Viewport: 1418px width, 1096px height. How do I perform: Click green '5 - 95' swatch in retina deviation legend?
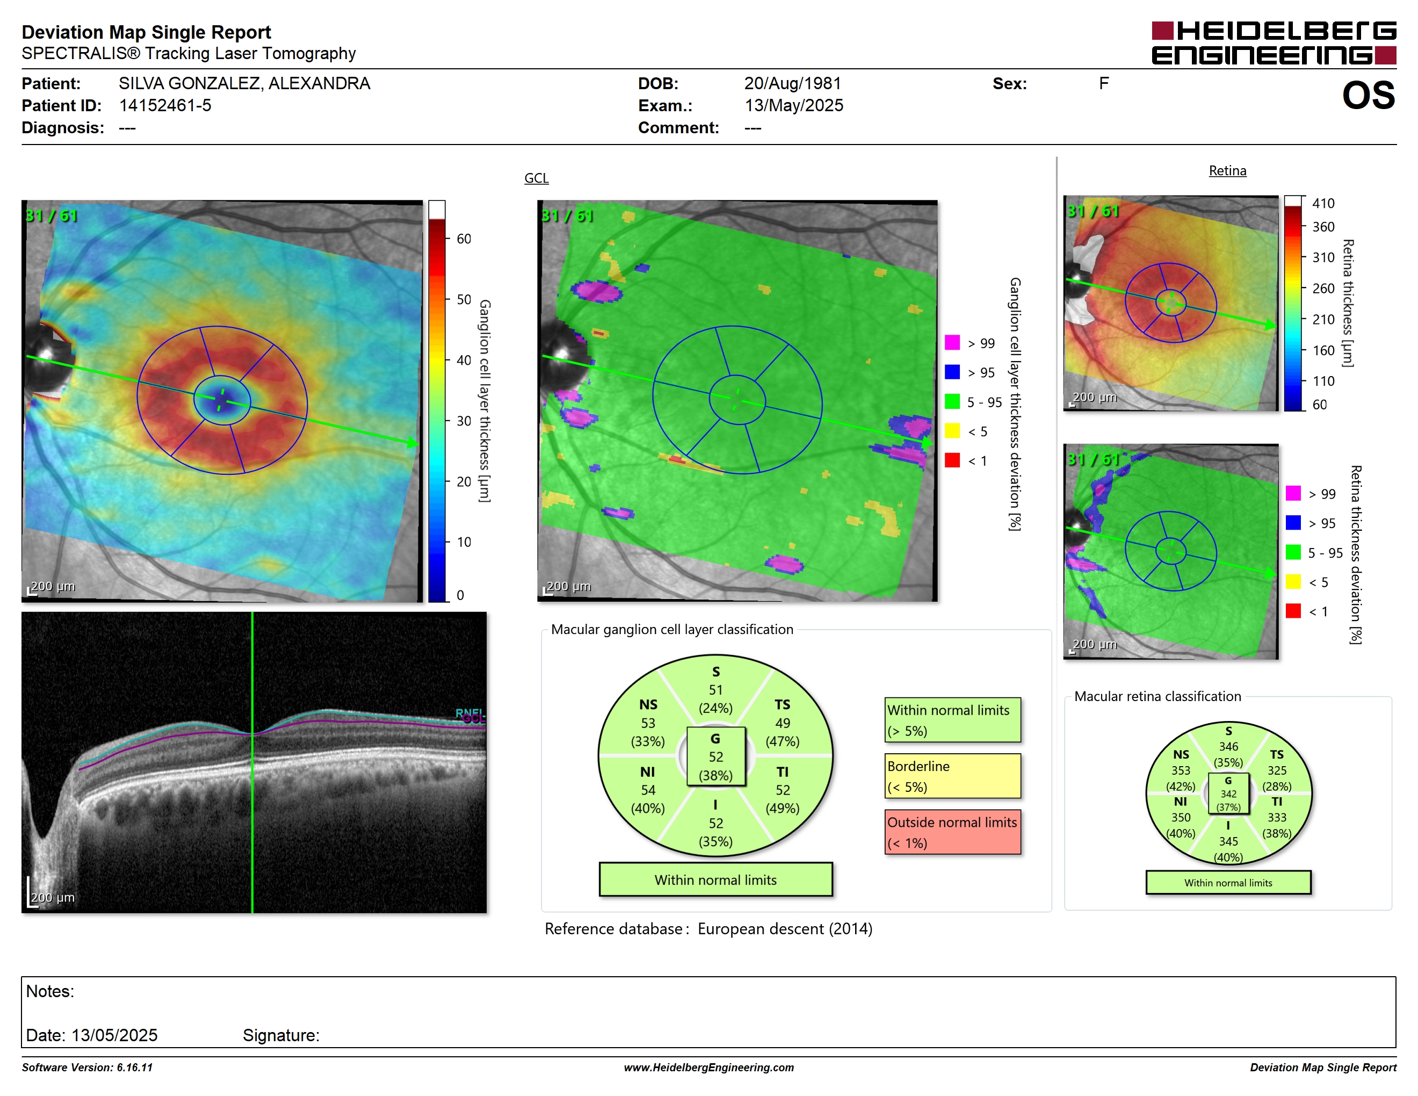(1293, 552)
